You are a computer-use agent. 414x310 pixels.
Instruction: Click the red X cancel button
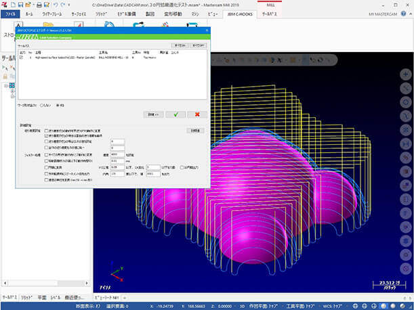pos(196,114)
